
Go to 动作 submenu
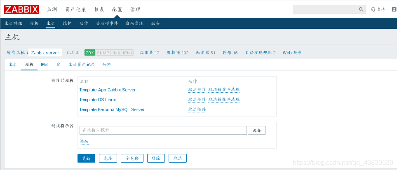pos(84,23)
